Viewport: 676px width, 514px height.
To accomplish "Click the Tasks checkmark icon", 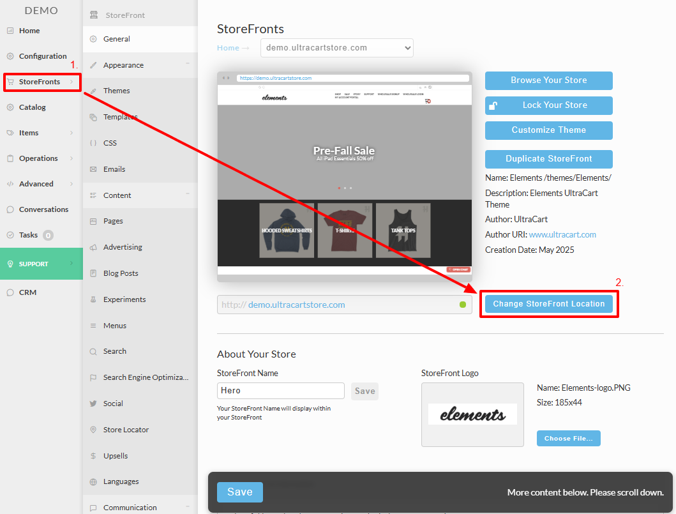I will click(10, 235).
